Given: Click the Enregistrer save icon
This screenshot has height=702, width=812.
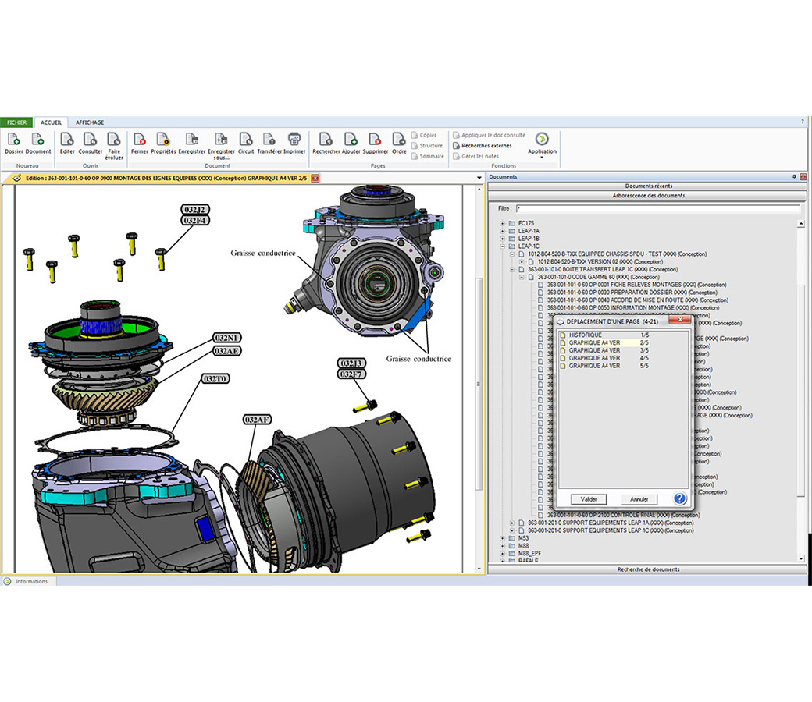Looking at the screenshot, I should point(191,140).
